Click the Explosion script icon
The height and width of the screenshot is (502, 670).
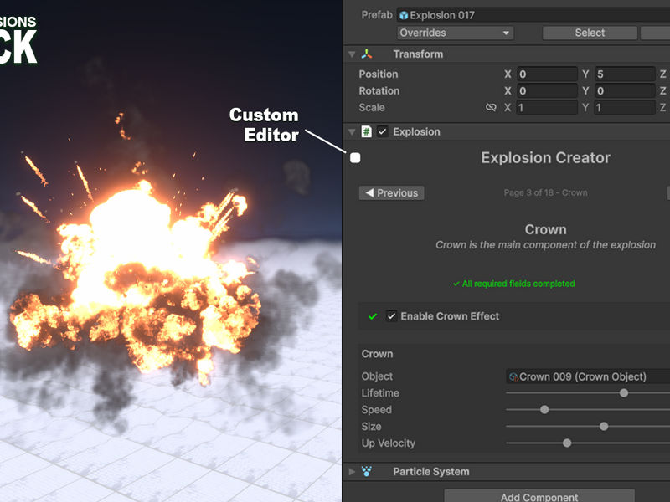pos(366,131)
